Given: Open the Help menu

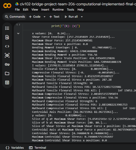Looking at the screenshot, I should pos(81,10).
